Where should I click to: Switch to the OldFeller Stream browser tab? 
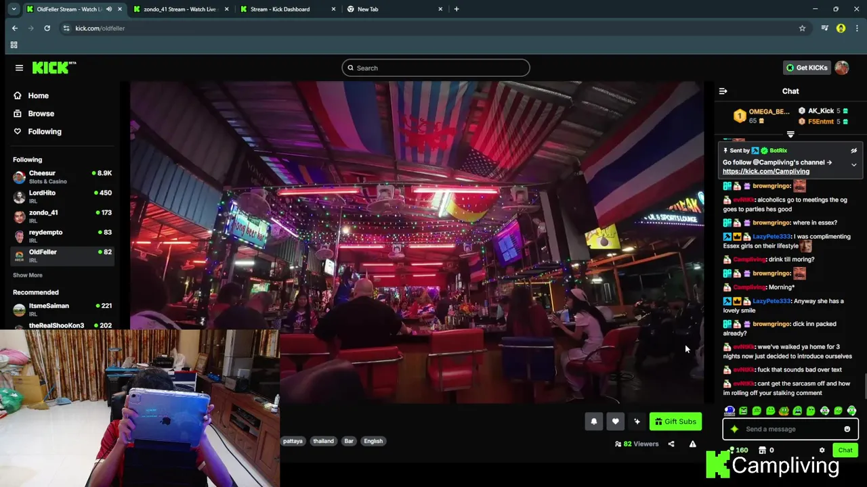pos(73,9)
